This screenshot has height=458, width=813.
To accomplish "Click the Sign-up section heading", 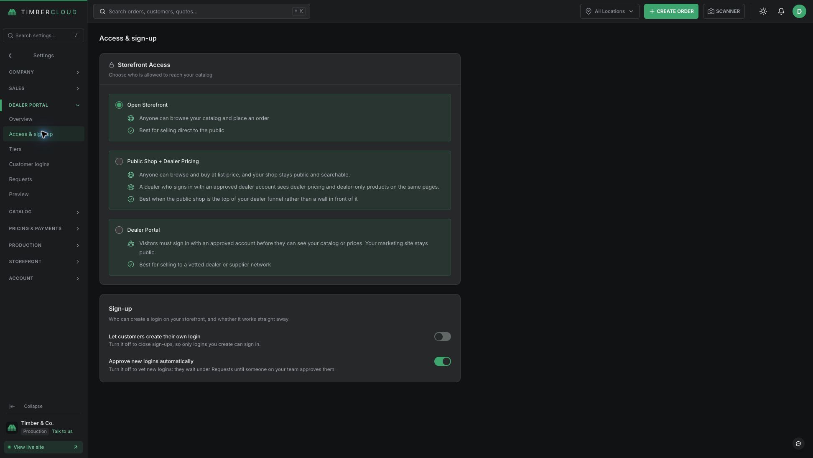I will (x=120, y=309).
